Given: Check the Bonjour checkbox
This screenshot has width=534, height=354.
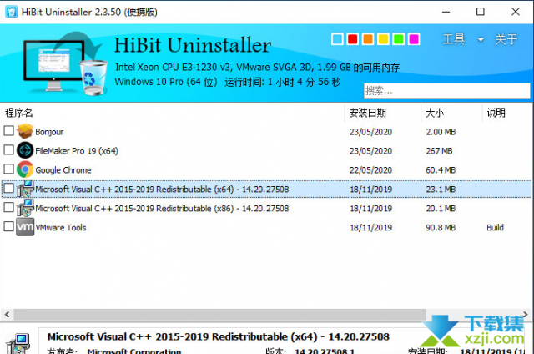Looking at the screenshot, I should pyautogui.click(x=9, y=130).
